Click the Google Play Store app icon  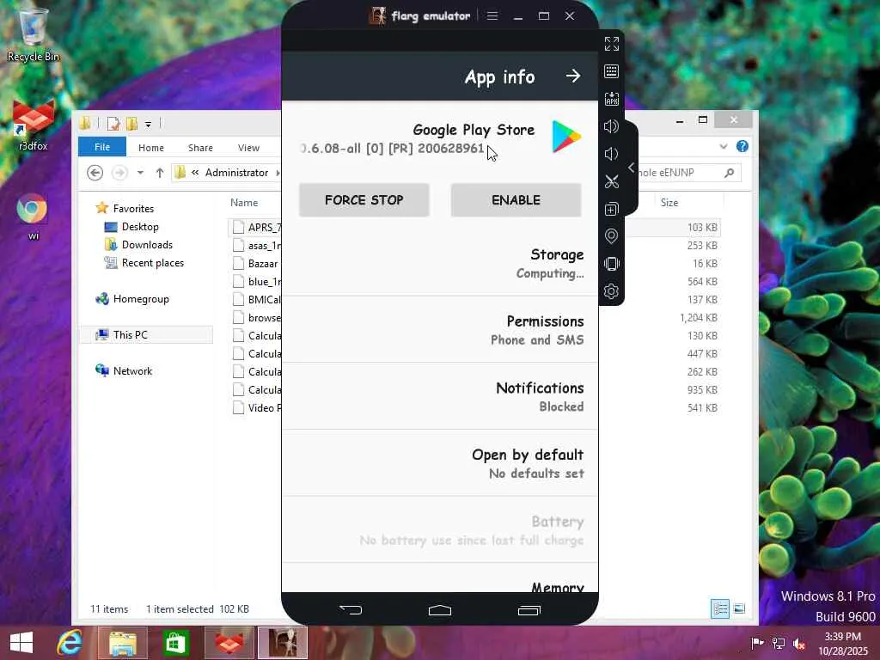565,137
